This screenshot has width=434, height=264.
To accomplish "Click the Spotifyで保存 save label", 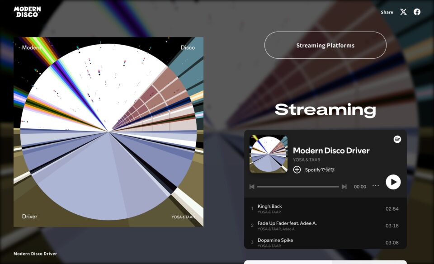I will (320, 170).
